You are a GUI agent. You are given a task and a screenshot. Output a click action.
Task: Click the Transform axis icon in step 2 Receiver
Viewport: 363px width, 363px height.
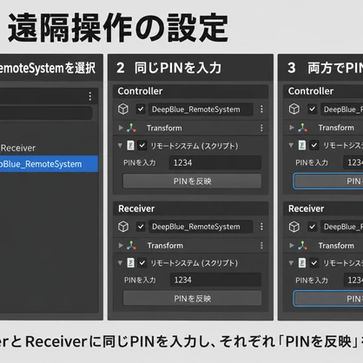tap(131, 245)
